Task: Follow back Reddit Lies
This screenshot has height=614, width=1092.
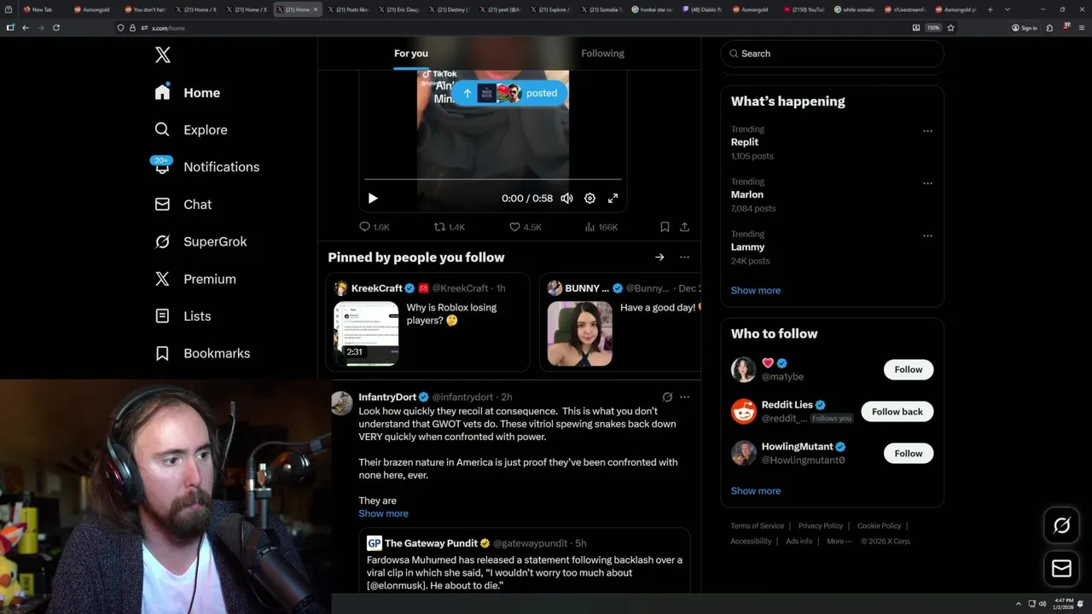Action: point(897,411)
